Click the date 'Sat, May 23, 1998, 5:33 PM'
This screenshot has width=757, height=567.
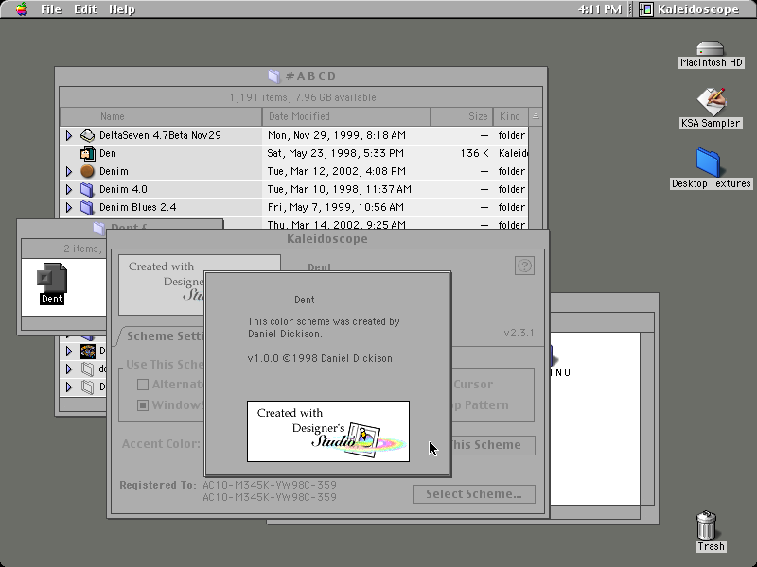(x=336, y=153)
